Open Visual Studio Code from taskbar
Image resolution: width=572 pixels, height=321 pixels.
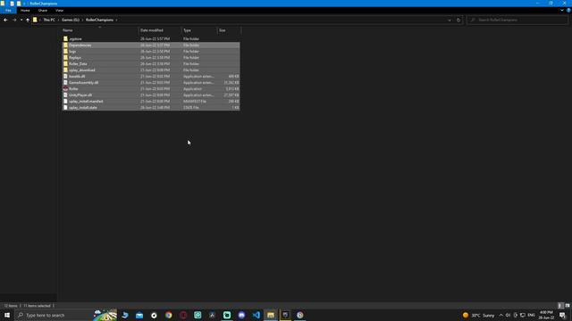pyautogui.click(x=257, y=315)
